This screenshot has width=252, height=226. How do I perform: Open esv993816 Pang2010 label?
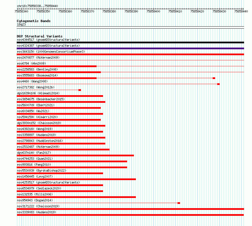coord(34,165)
